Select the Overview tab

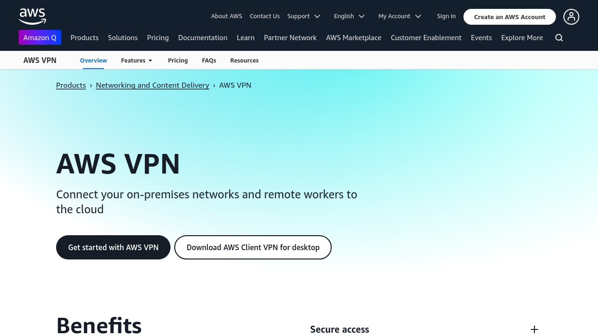93,61
